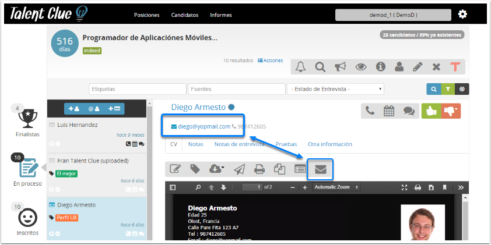Select the CV tab
This screenshot has width=491, height=245.
(x=173, y=144)
